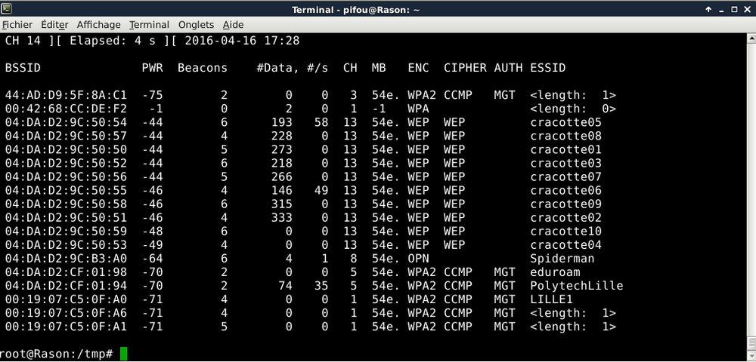Open the Affichage menu
Image resolution: width=756 pixels, height=362 pixels.
tap(98, 25)
